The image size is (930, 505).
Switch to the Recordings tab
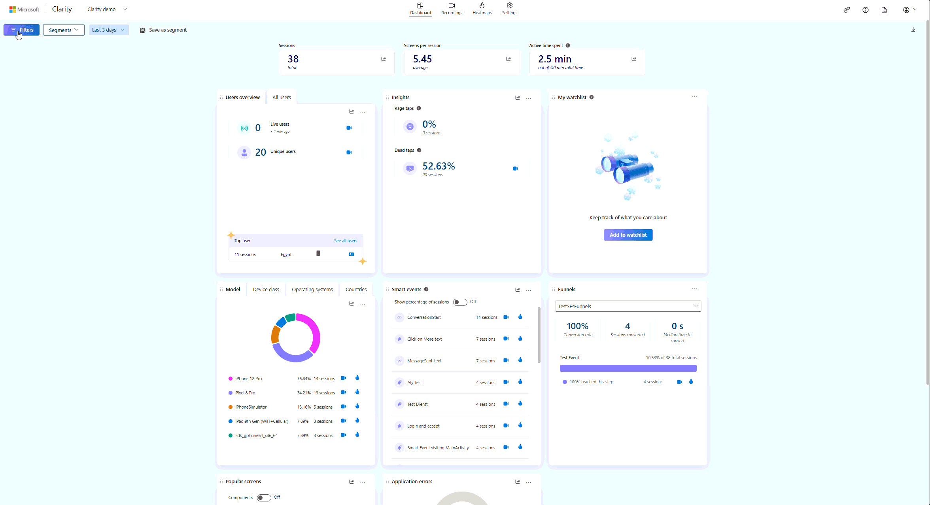452,9
